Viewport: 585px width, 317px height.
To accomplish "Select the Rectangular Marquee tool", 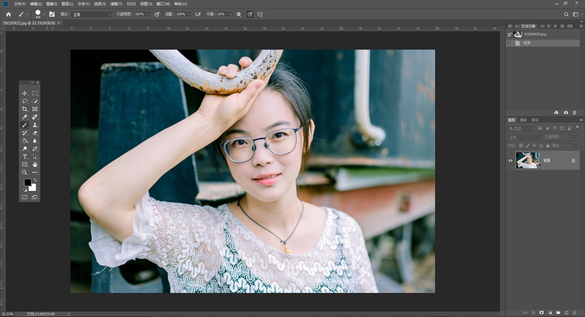I will (x=35, y=93).
